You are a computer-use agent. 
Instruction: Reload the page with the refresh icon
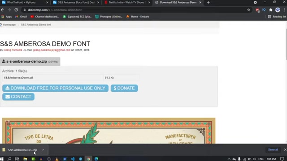click(16, 10)
